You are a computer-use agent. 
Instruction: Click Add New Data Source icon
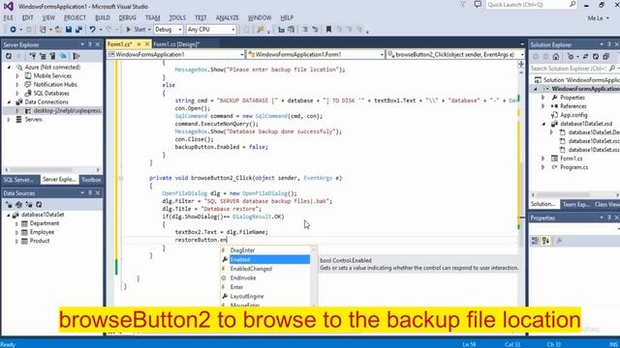(x=9, y=205)
